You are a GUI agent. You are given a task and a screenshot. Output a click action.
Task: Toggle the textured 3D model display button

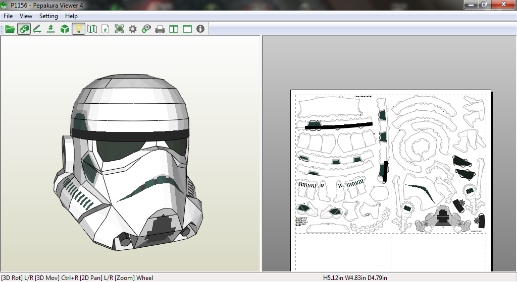coord(24,29)
